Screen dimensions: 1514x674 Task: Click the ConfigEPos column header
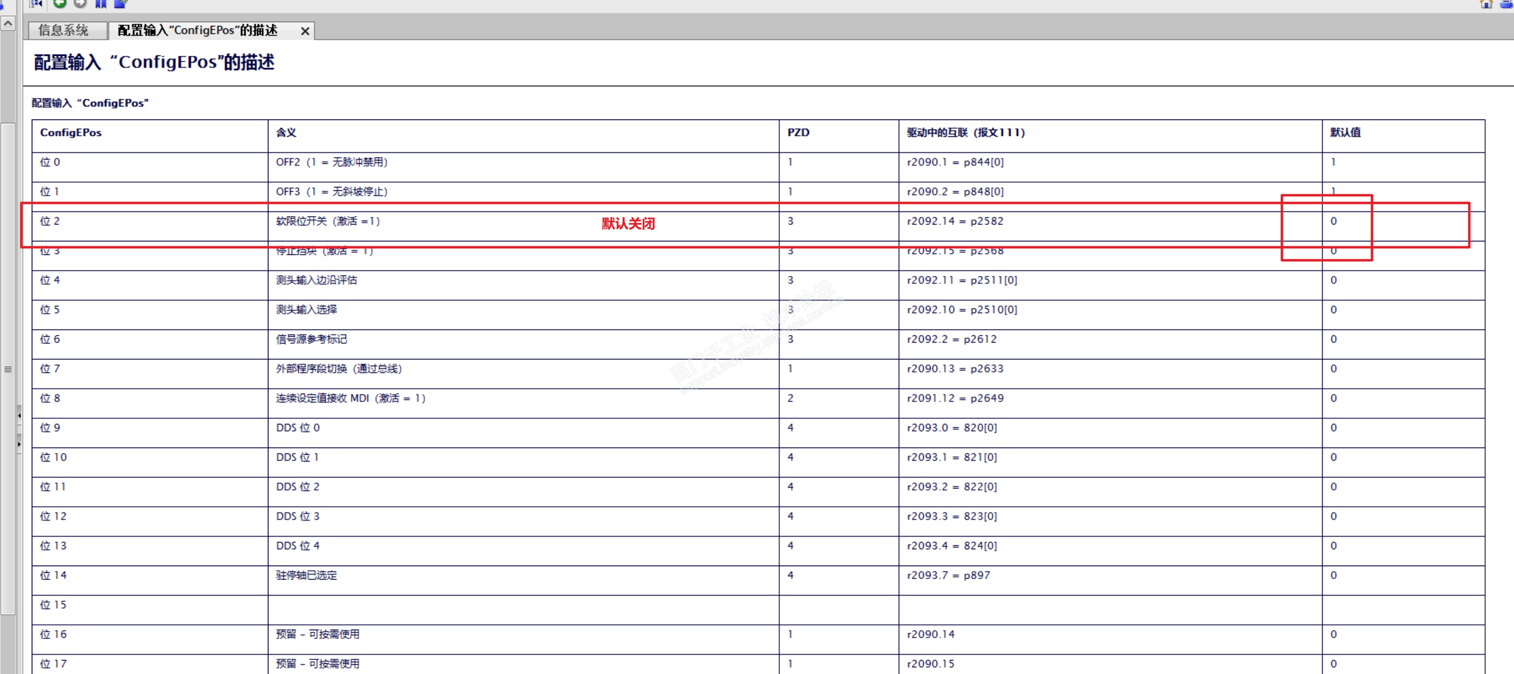[x=70, y=133]
